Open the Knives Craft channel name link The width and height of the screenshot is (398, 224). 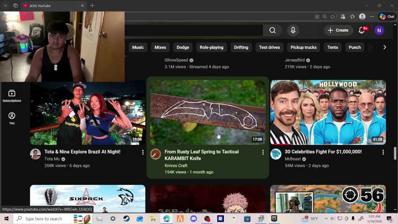point(176,166)
